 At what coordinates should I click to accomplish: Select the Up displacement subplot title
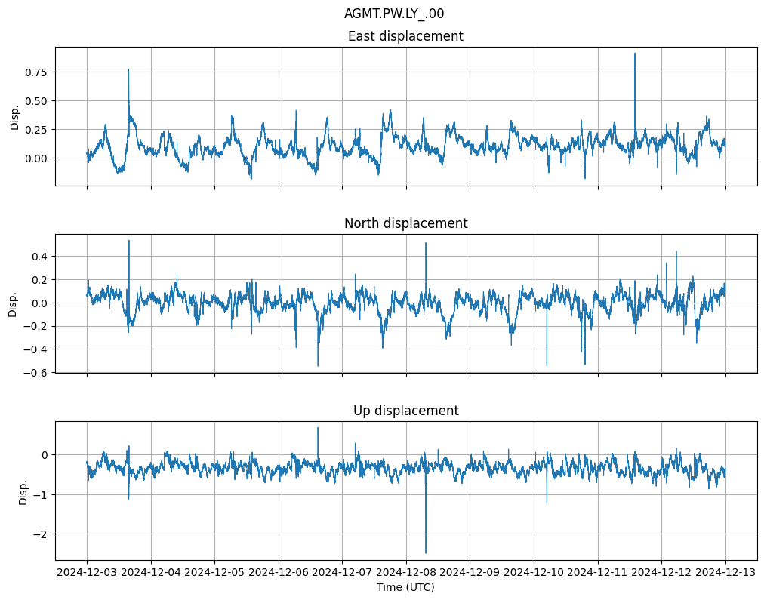pos(405,411)
